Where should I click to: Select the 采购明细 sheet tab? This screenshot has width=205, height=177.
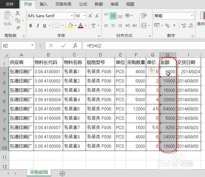[x=39, y=172]
